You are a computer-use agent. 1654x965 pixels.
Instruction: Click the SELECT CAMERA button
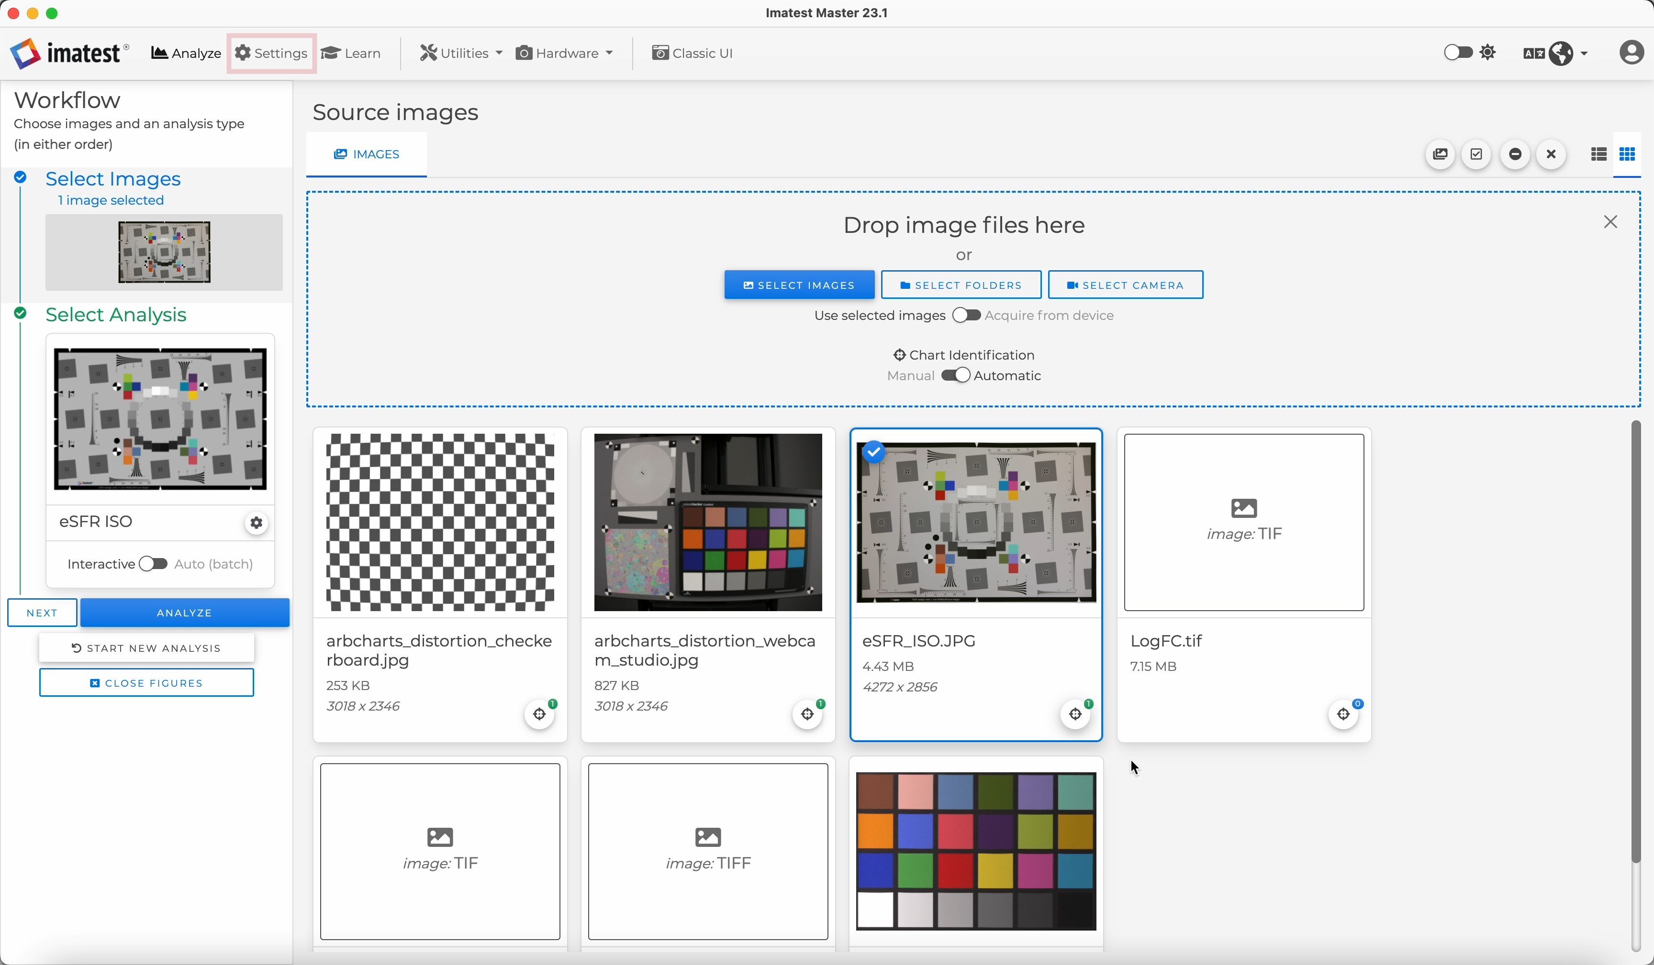coord(1125,285)
